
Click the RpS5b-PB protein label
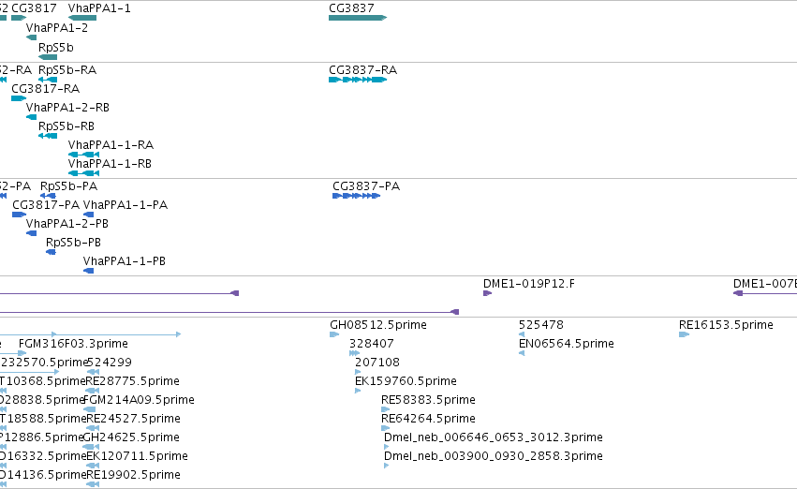pos(73,243)
